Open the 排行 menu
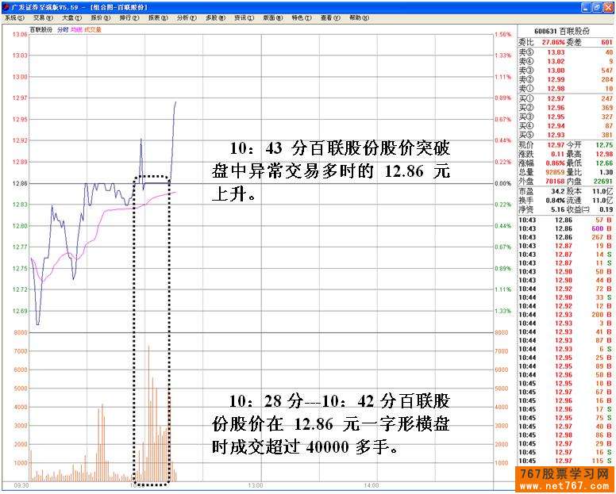The image size is (616, 494). [x=129, y=18]
